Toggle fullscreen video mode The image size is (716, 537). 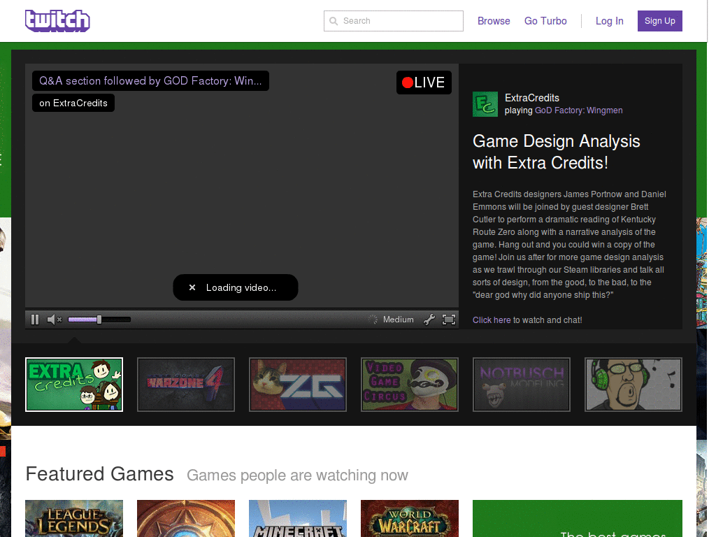[449, 320]
